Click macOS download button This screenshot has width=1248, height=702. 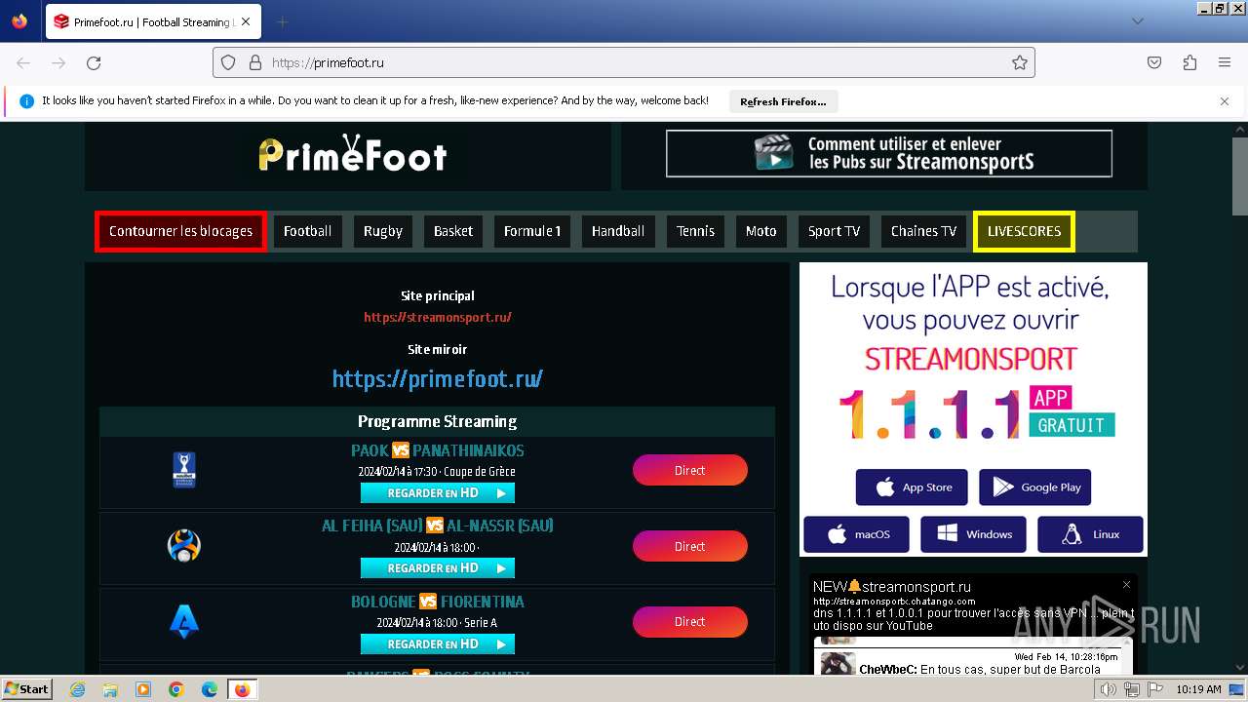point(856,534)
